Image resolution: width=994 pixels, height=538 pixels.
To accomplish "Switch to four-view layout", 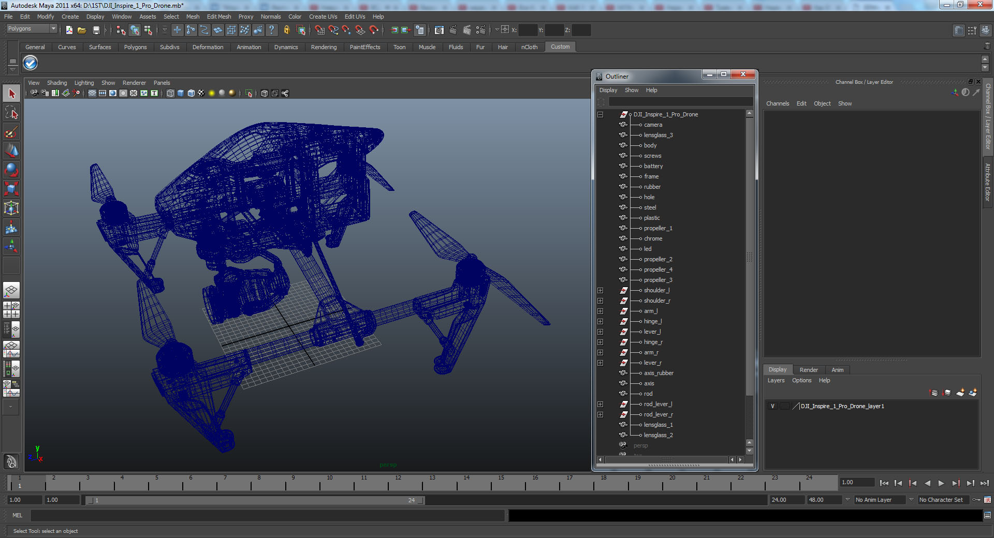I will coord(11,309).
